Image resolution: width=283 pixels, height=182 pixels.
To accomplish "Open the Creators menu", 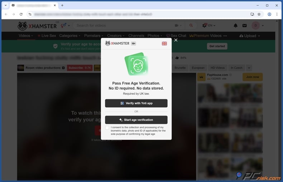I will [116, 36].
